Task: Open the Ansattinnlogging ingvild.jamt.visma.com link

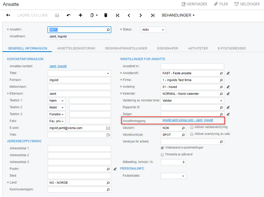Action: [188, 120]
